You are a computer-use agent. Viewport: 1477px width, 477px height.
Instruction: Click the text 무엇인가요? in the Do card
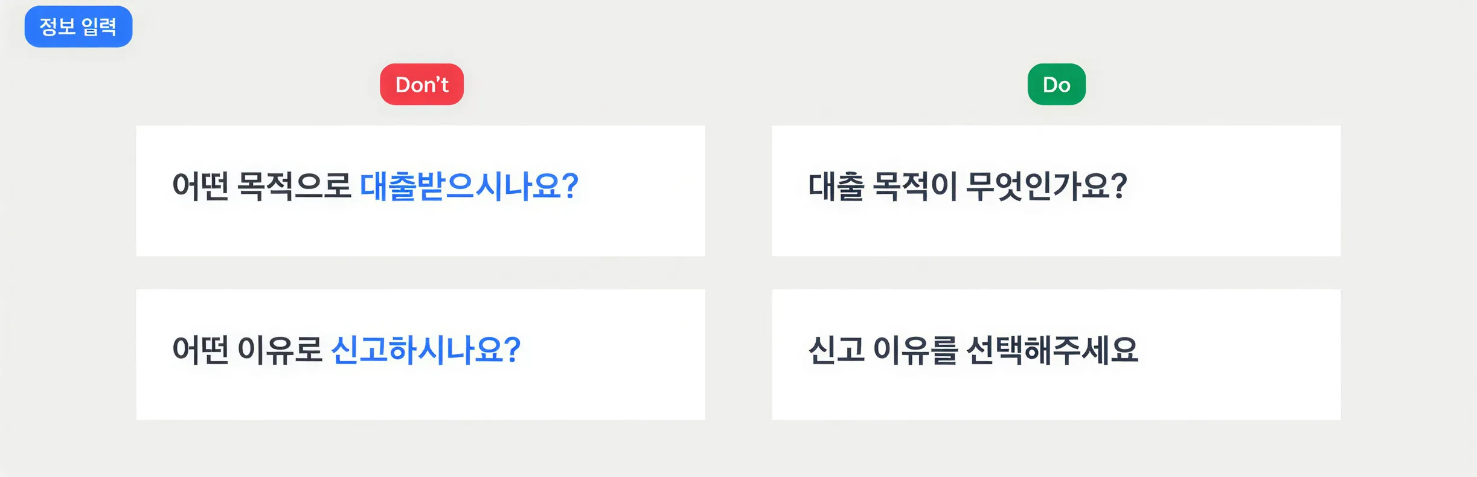click(x=1046, y=186)
